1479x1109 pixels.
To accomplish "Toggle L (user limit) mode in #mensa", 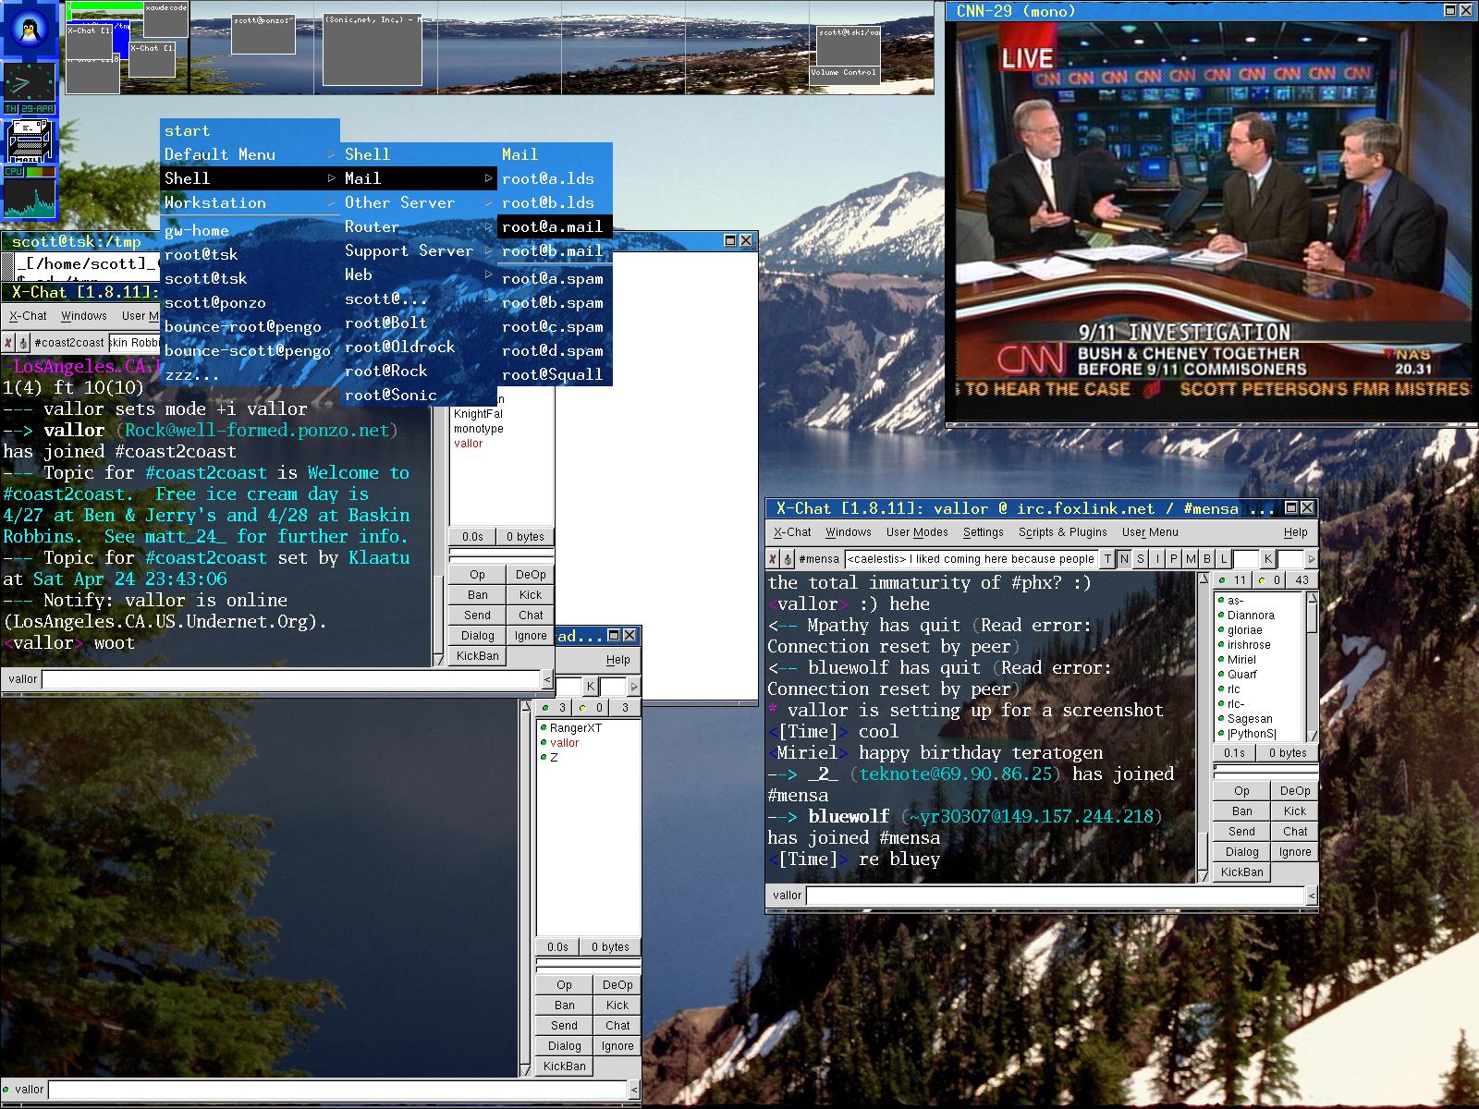I will pyautogui.click(x=1224, y=559).
